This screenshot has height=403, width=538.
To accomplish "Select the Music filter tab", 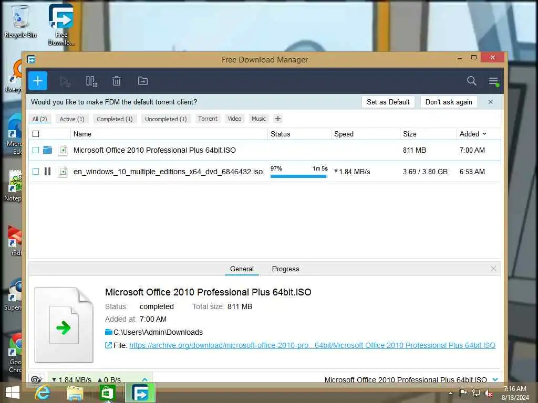I will pyautogui.click(x=258, y=119).
